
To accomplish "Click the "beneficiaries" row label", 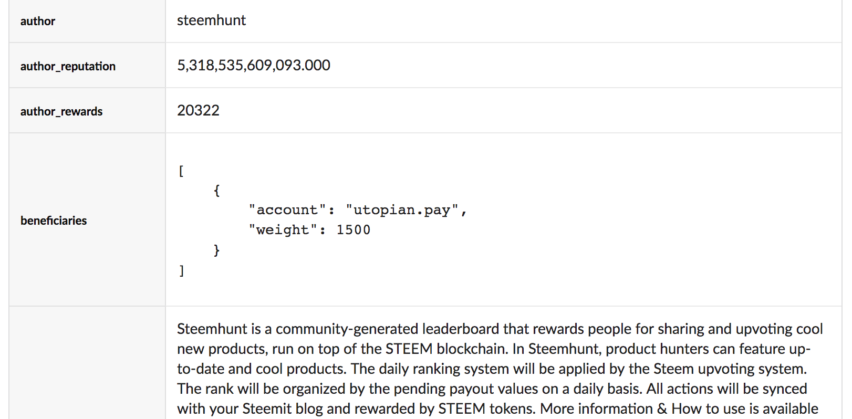I will 54,221.
